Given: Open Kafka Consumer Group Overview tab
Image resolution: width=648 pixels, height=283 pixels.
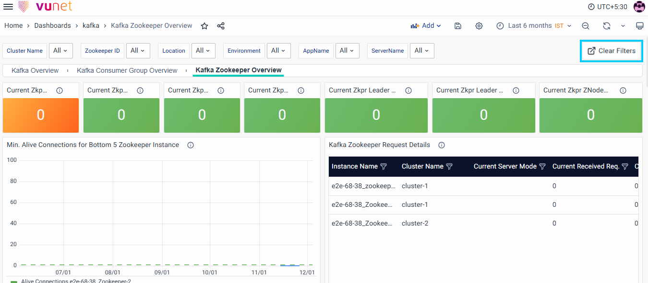Looking at the screenshot, I should tap(127, 70).
